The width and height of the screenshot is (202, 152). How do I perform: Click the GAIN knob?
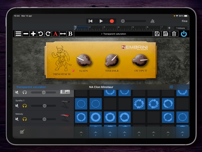[84, 60]
